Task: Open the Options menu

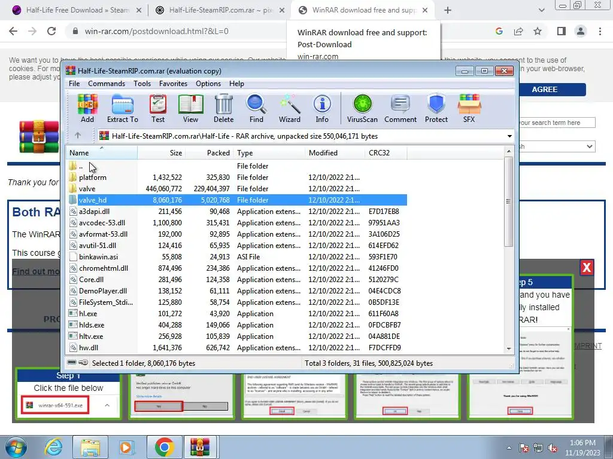Action: (208, 84)
